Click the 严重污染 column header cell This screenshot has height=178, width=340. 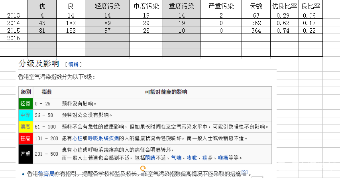pyautogui.click(x=221, y=6)
